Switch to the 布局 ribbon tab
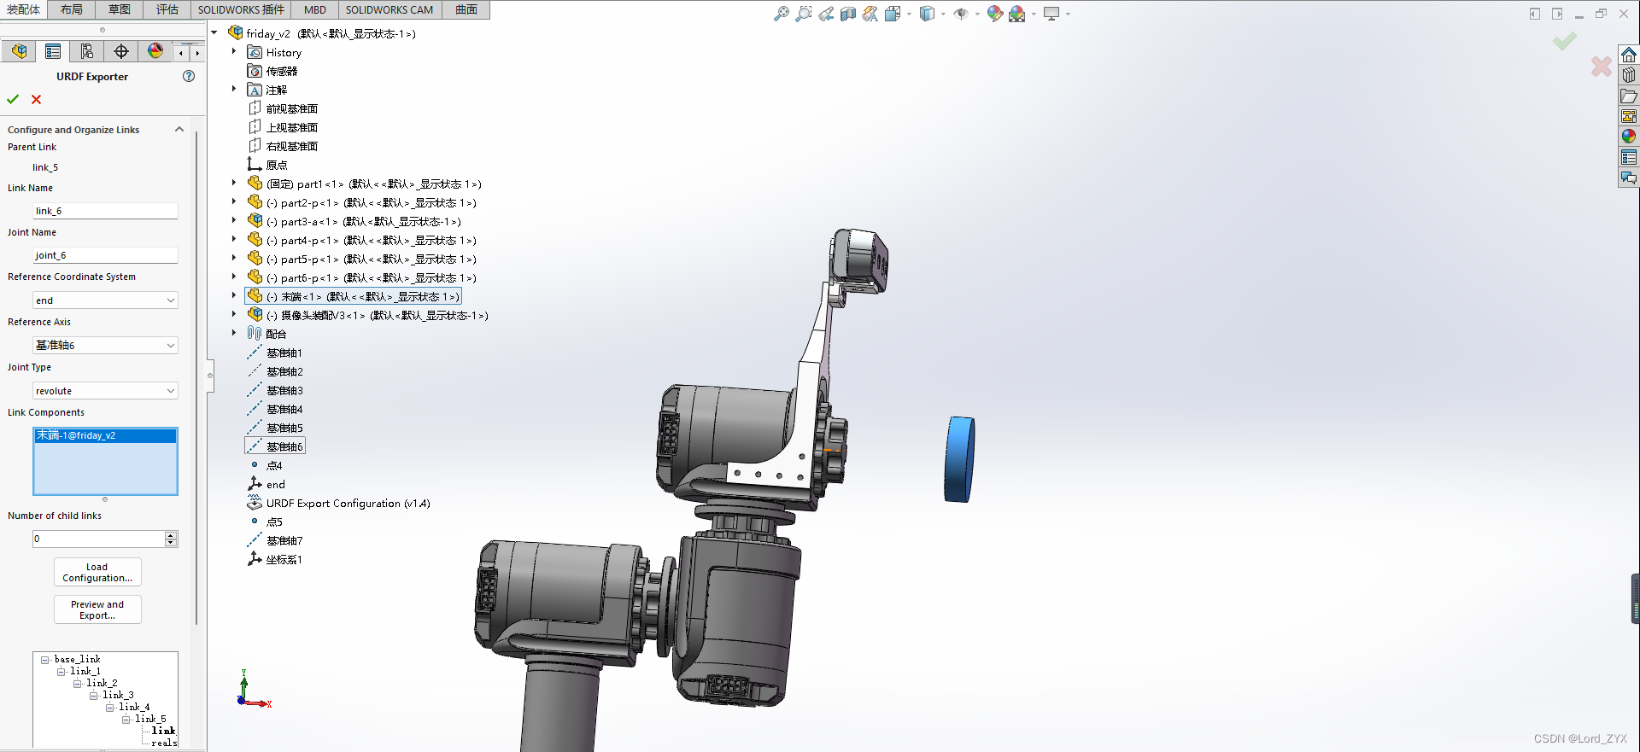This screenshot has width=1640, height=752. [x=72, y=9]
